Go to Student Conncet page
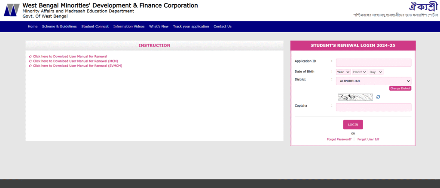Viewport: 440px width, 188px height. [x=95, y=27]
